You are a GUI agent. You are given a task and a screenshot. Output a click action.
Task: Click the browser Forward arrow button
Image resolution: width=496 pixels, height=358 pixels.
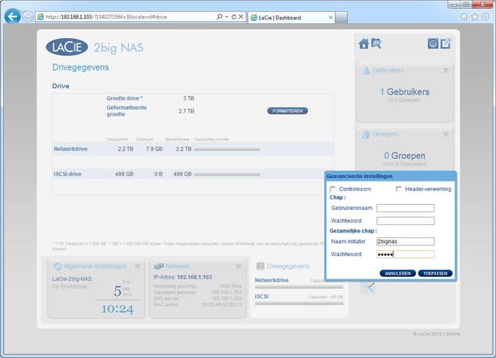(x=28, y=17)
